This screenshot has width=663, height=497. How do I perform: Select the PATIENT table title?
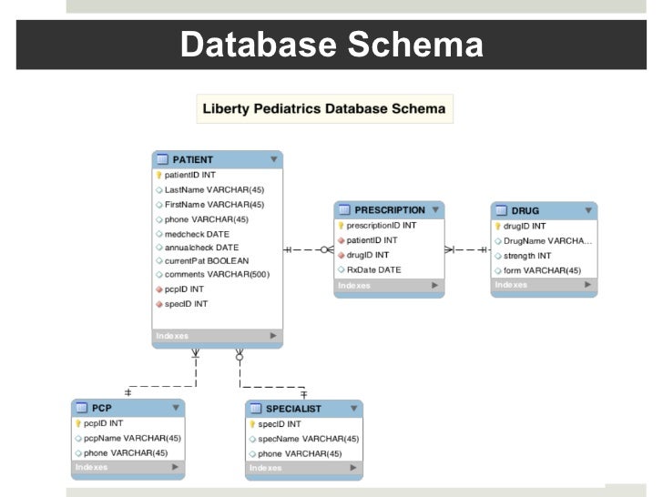pyautogui.click(x=192, y=160)
